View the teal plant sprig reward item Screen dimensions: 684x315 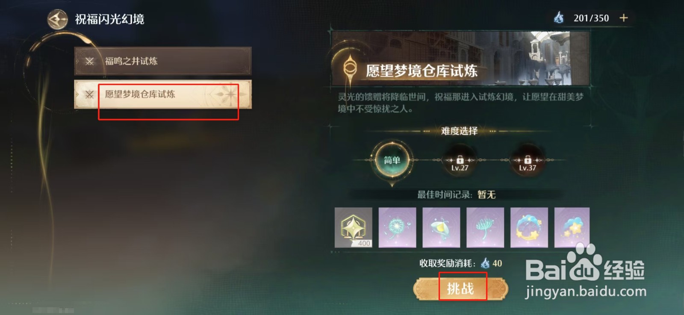click(x=485, y=227)
